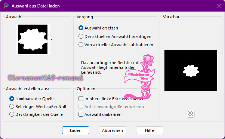
Task: Select Auswahl ersetzen radio button
Action: 81,28
